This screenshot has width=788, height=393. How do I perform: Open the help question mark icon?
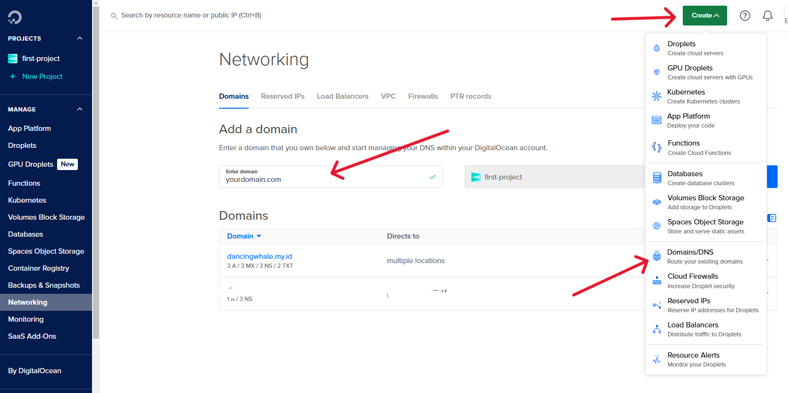click(x=745, y=16)
